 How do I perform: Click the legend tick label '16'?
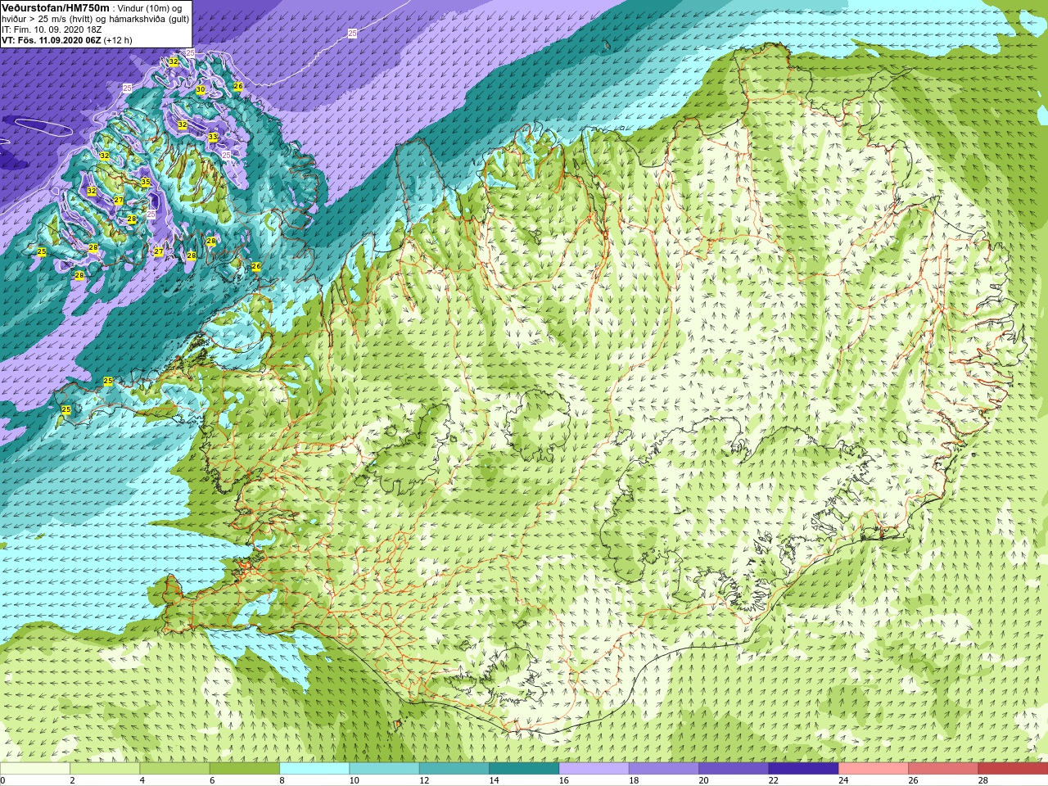(563, 781)
